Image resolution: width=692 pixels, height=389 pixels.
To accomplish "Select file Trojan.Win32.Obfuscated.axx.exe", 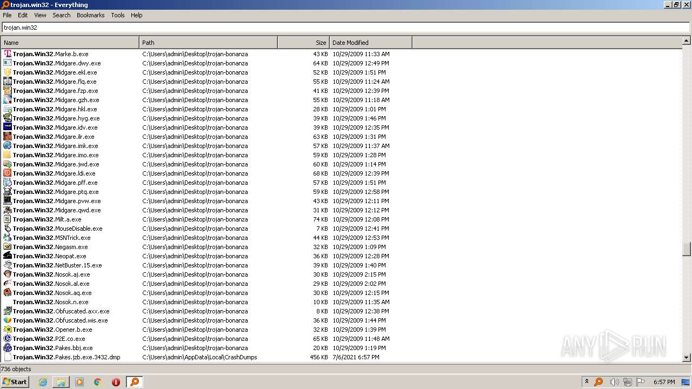I will [x=61, y=311].
